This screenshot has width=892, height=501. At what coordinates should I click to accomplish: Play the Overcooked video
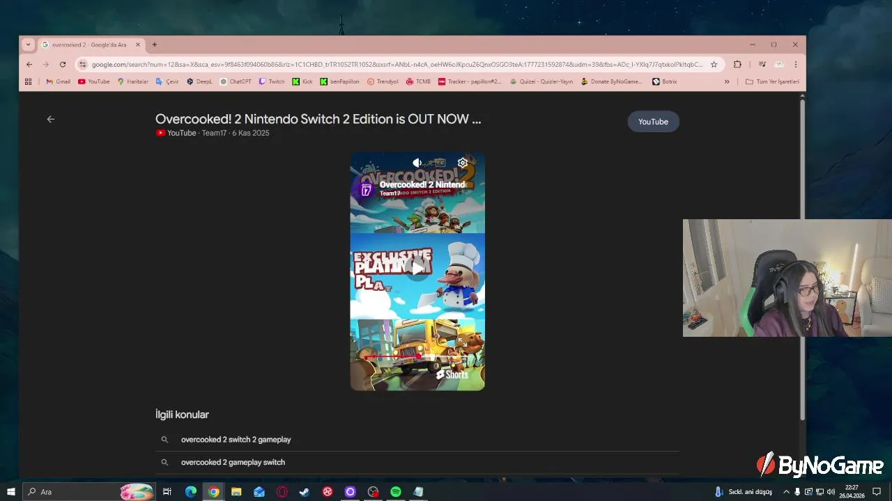coord(417,269)
